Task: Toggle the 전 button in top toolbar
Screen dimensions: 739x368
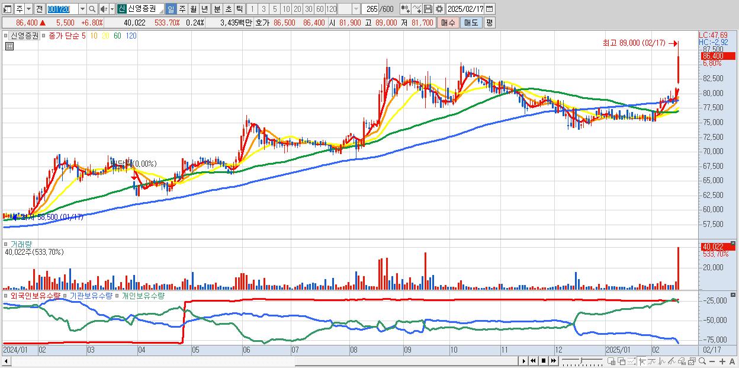Action: tap(39, 9)
